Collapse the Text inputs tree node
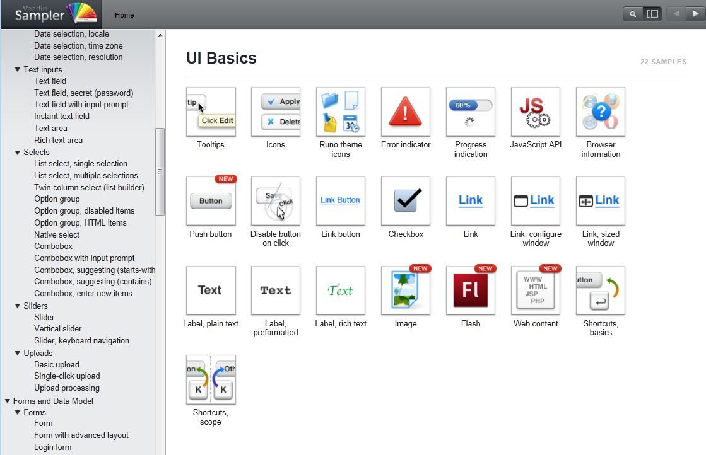 coord(18,70)
